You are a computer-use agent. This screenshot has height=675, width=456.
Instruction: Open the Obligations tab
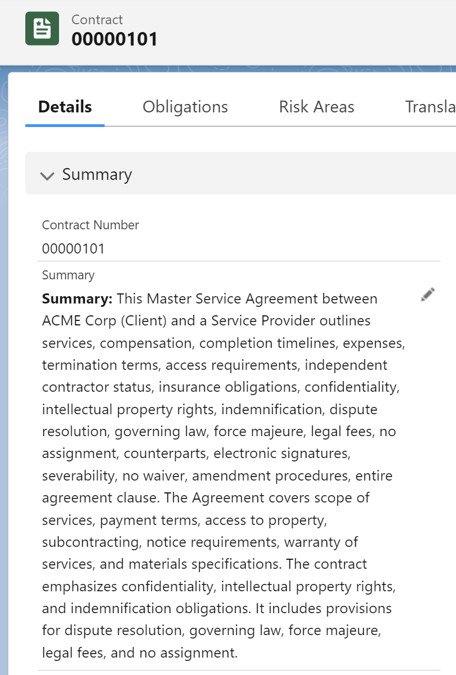[x=186, y=107]
